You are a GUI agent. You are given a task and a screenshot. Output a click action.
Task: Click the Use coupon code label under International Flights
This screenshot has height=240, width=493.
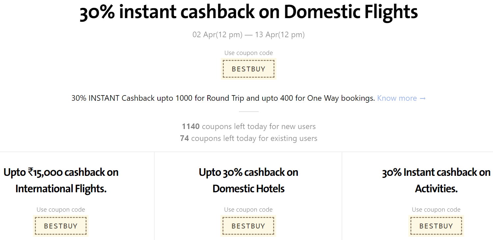(x=61, y=209)
